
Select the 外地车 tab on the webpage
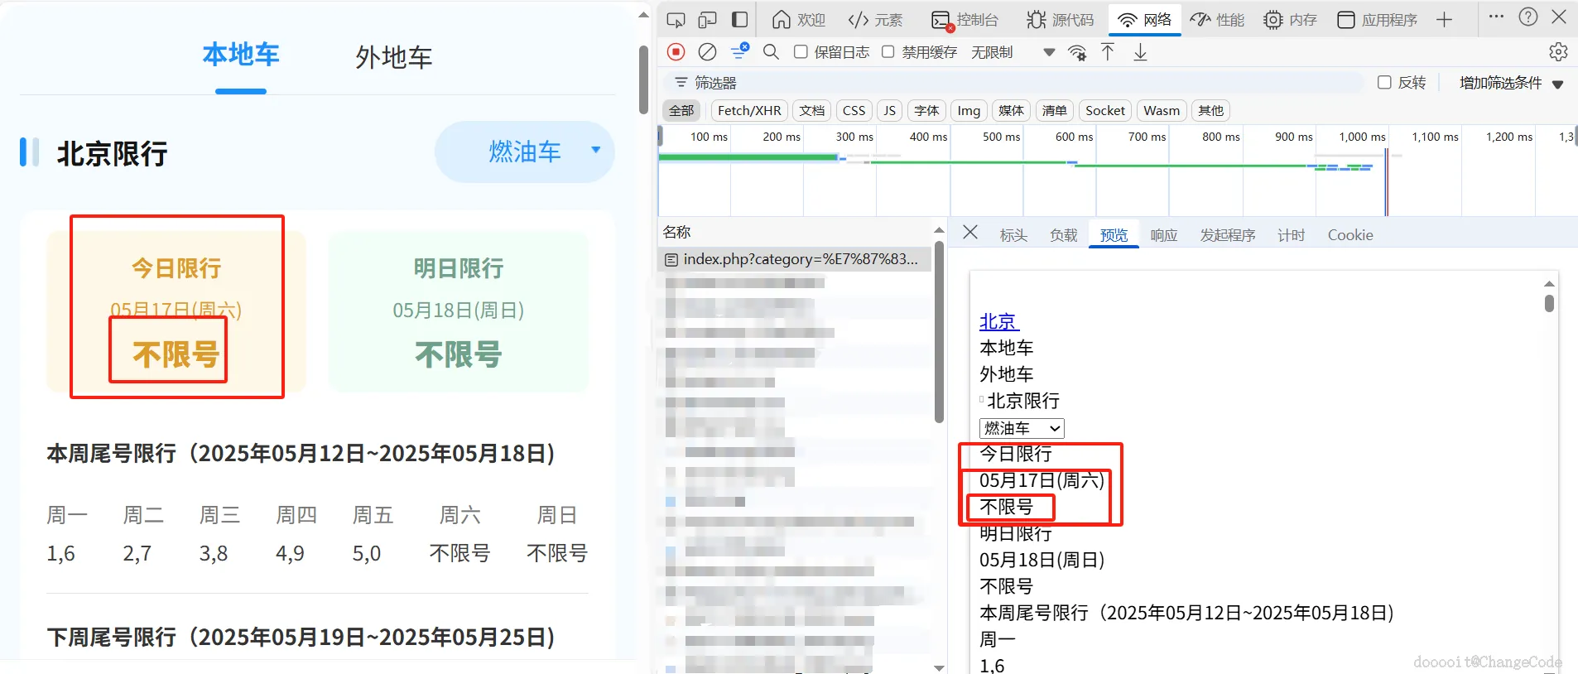pyautogui.click(x=394, y=57)
